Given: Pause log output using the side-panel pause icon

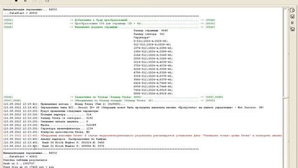Looking at the screenshot, I should click(292, 23).
